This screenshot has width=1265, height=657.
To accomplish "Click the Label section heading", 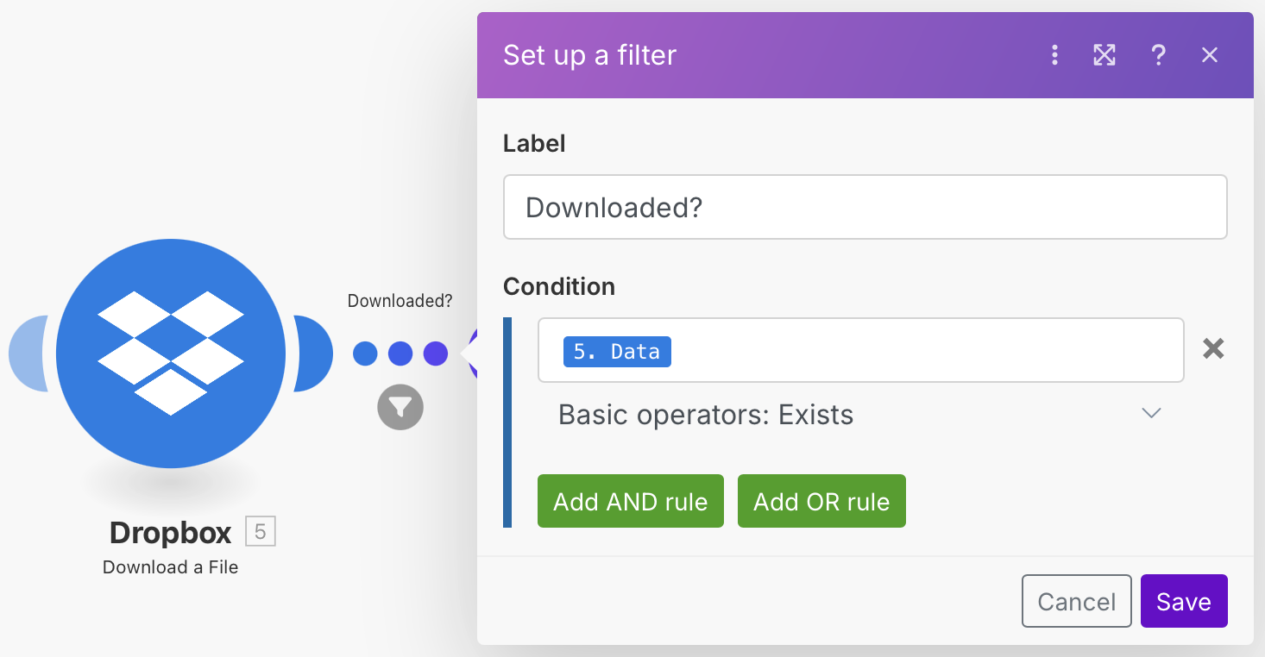I will 534,143.
